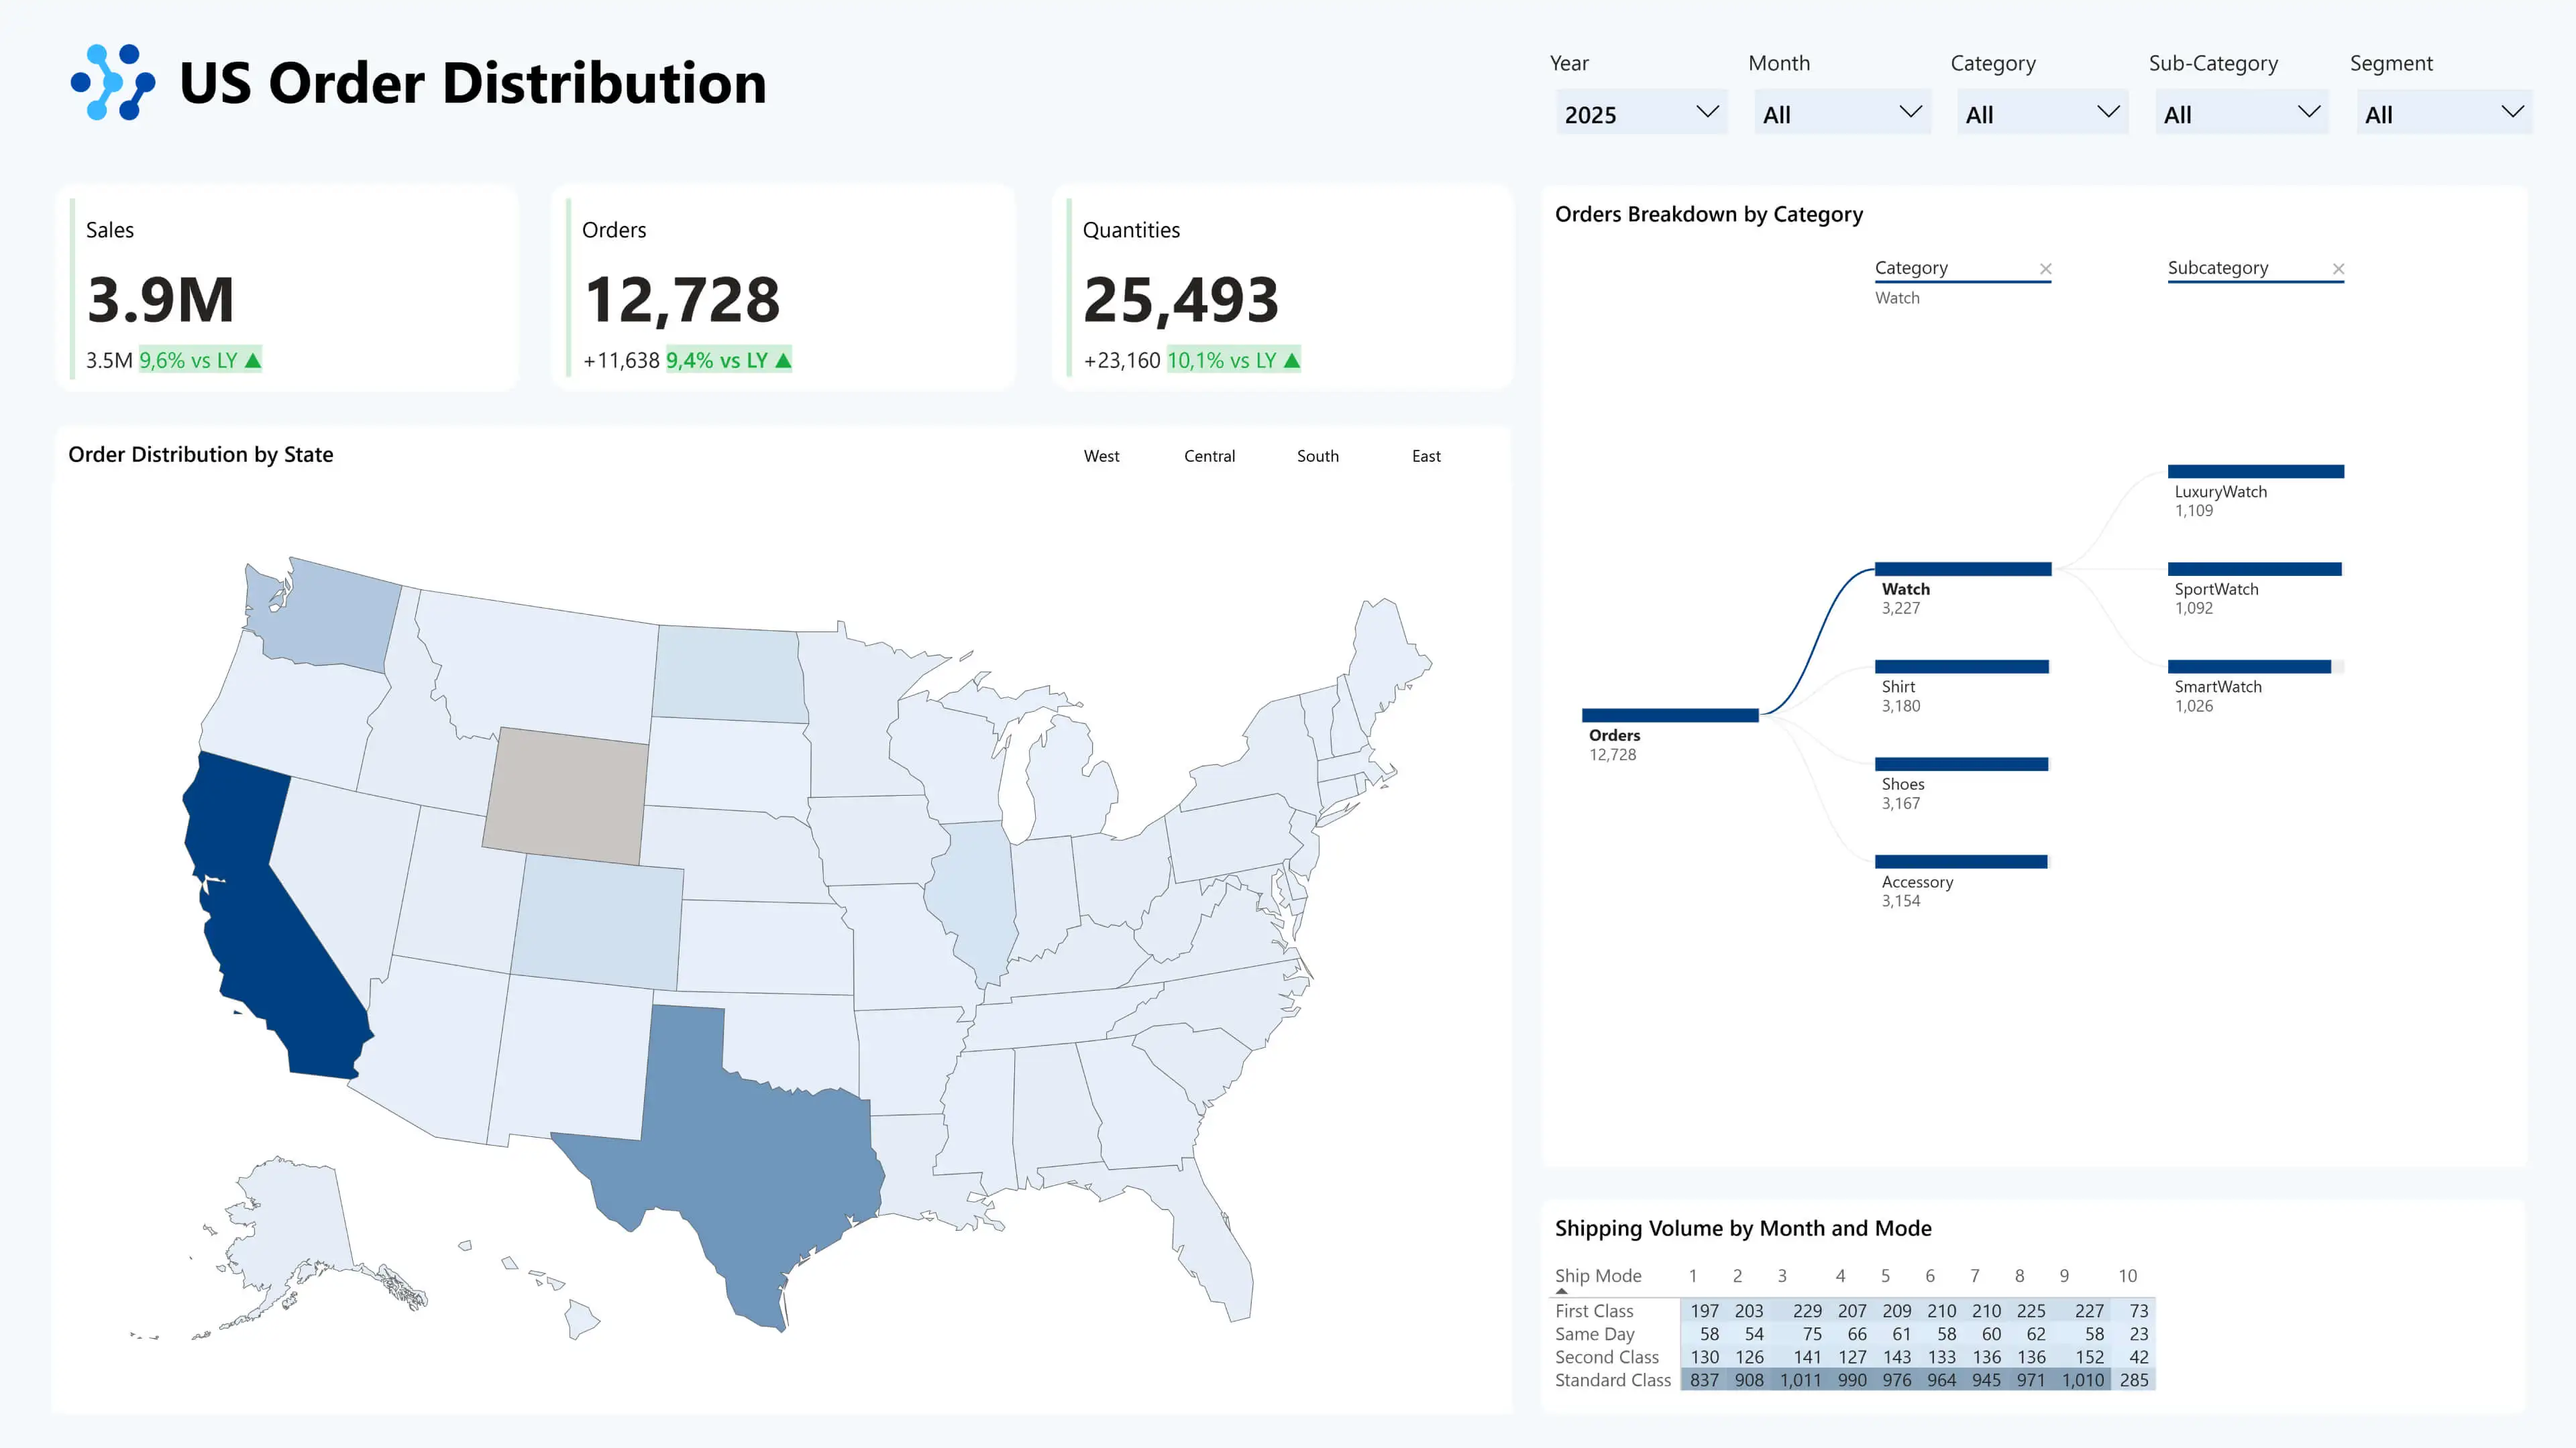Remove the Watch category filter

(2045, 269)
